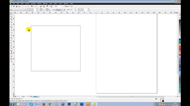The image size is (190, 106).
Task: Click the Import icon
Action: point(41,6)
